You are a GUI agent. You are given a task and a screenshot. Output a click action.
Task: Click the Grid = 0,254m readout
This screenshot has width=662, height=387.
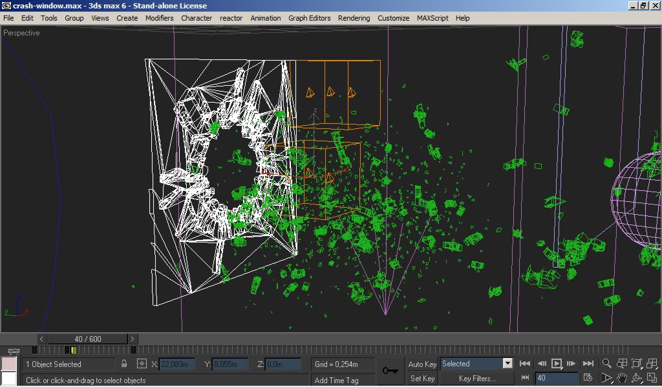tap(336, 364)
